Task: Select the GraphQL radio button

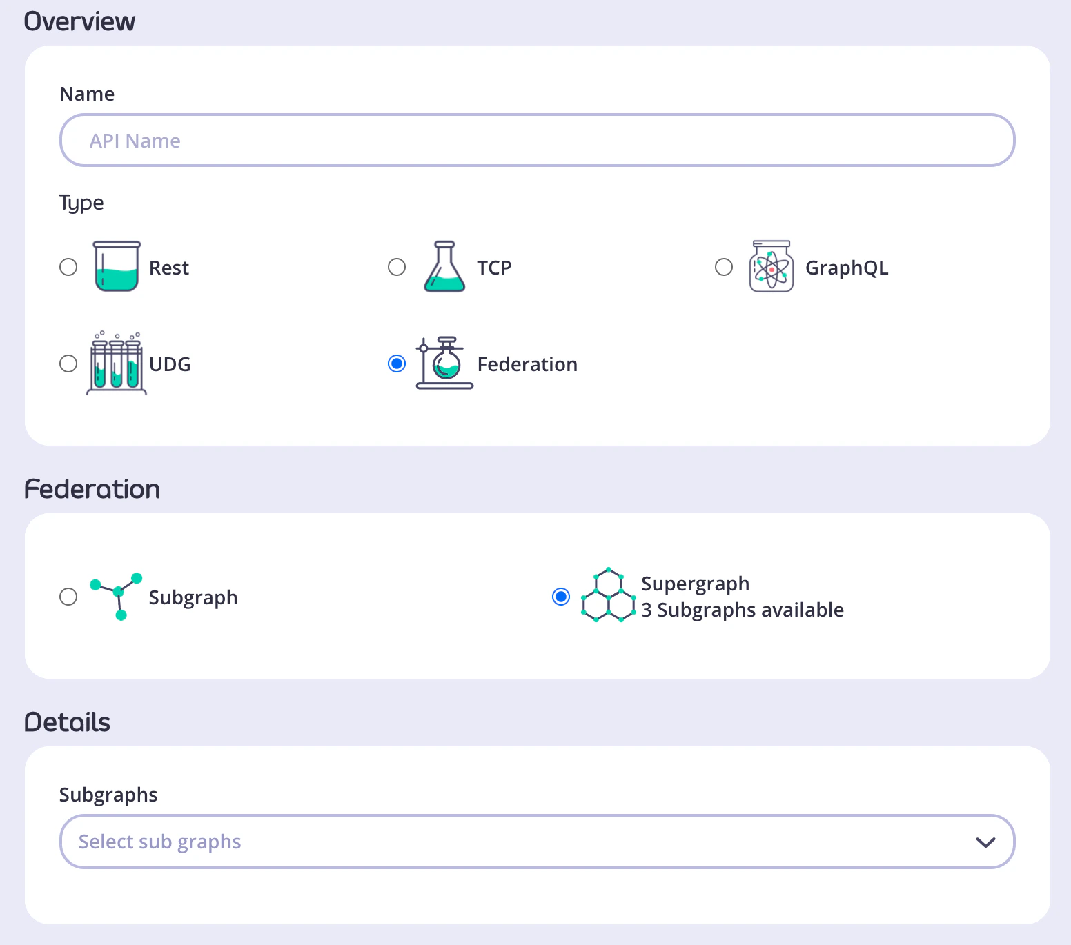Action: 723,267
